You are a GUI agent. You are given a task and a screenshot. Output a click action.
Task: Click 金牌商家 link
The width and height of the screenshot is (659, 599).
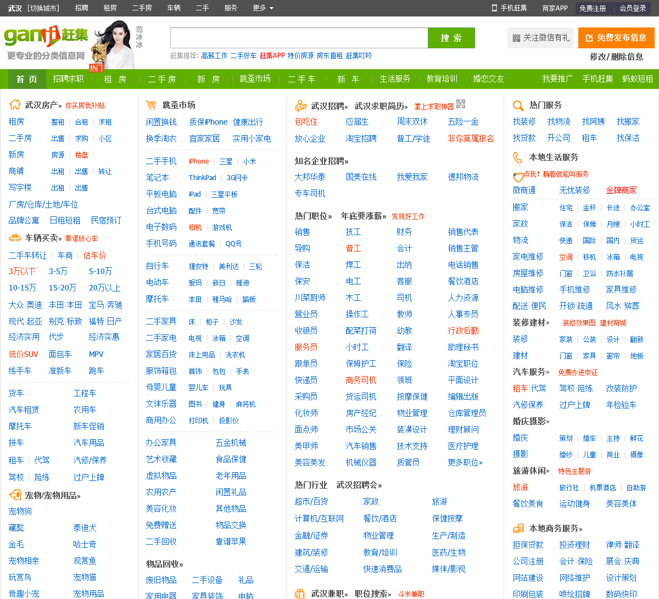(x=622, y=191)
